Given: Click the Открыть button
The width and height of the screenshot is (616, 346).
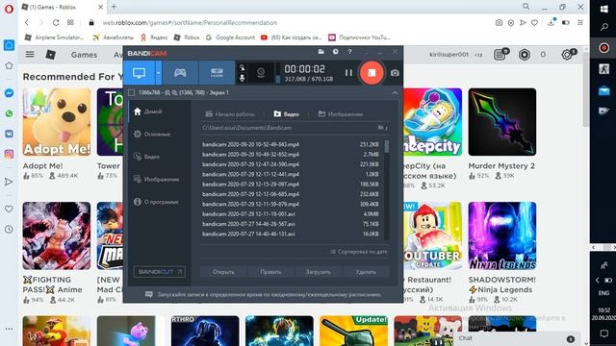Looking at the screenshot, I should pyautogui.click(x=223, y=272).
